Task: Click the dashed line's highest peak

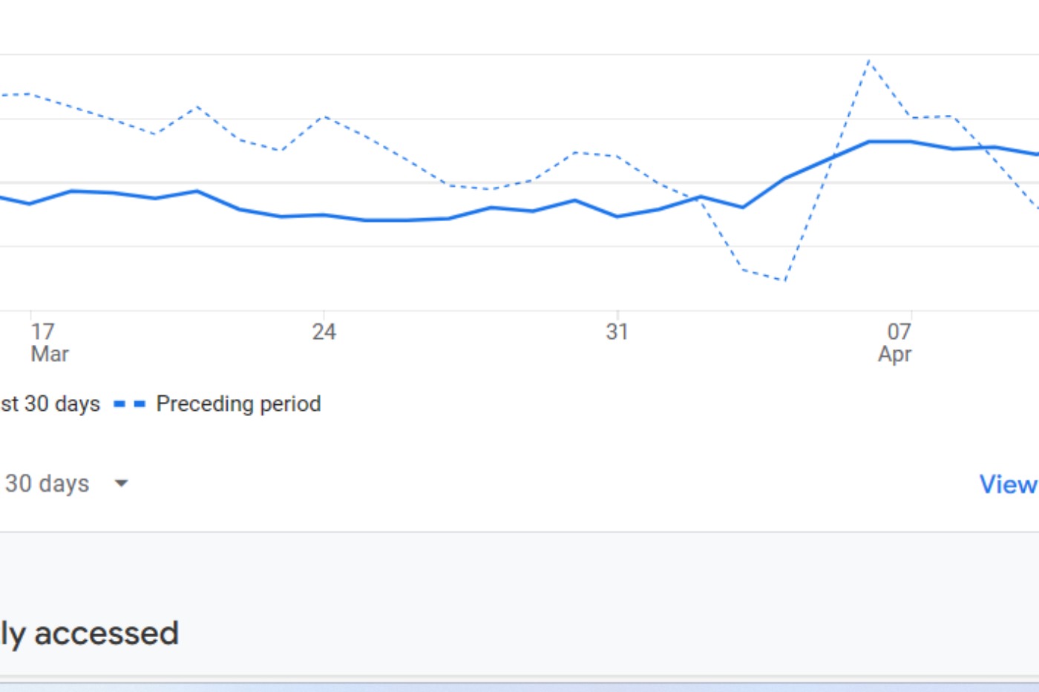Action: coord(868,61)
